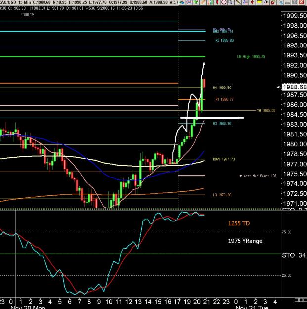Image resolution: width=307 pixels, height=309 pixels.
Task: Click the red eraser toolbar icon
Action: [273, 2]
